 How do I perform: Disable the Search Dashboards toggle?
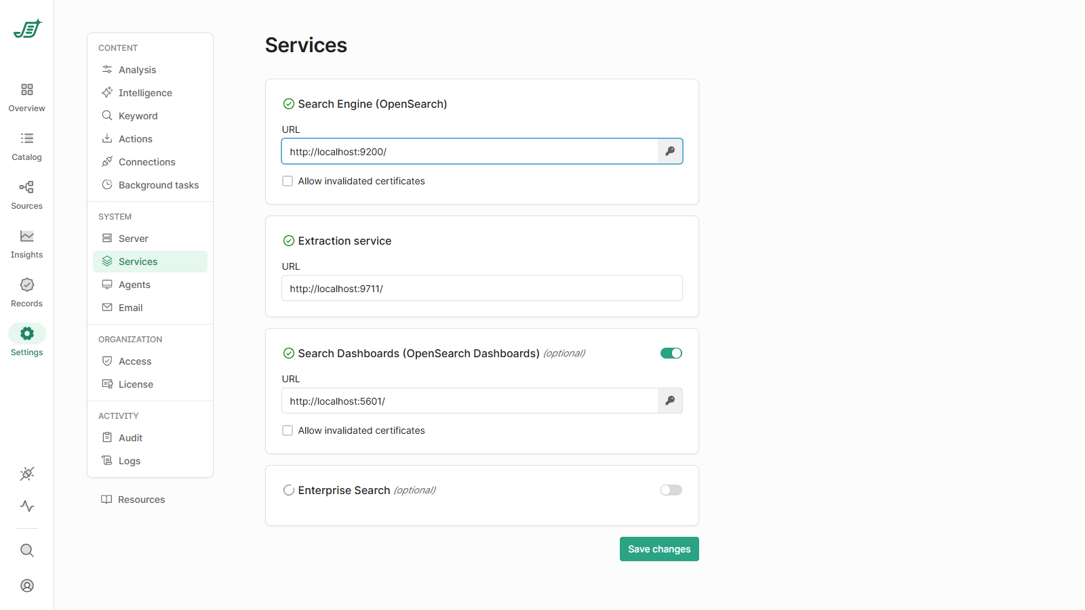[x=671, y=353]
